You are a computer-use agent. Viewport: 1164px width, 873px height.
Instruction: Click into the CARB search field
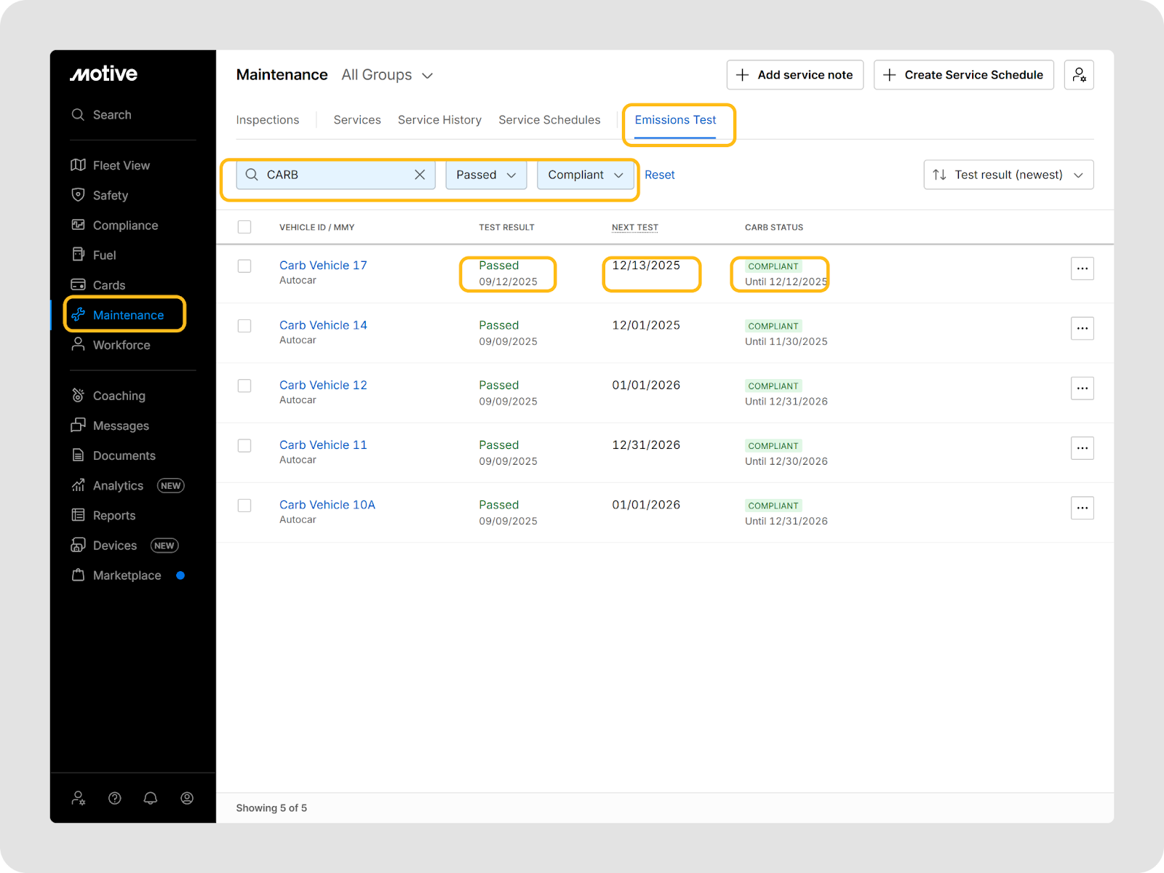[x=335, y=175]
